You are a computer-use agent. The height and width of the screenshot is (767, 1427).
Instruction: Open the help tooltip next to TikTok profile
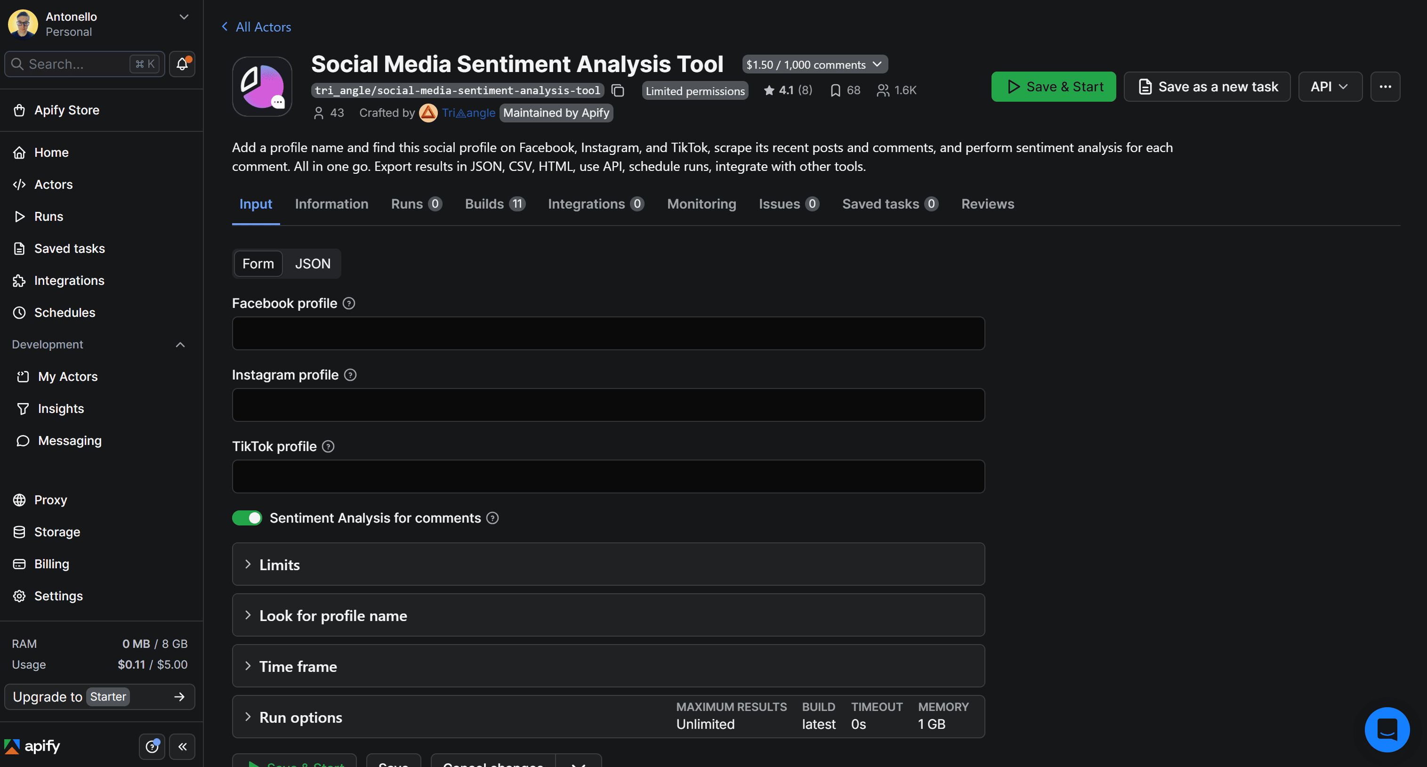328,446
